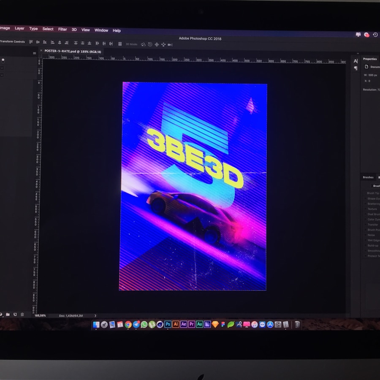Enable the Texture brush setting checkbox

pyautogui.click(x=365, y=209)
